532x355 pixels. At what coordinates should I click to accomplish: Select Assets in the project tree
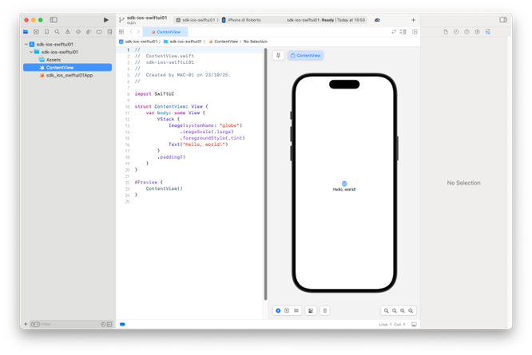click(x=54, y=60)
